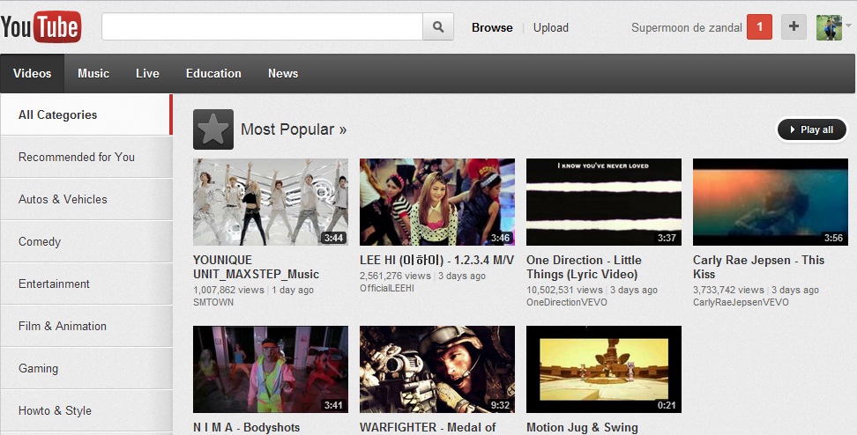Click the plus icon button in header
This screenshot has height=435, width=857.
coord(794,26)
